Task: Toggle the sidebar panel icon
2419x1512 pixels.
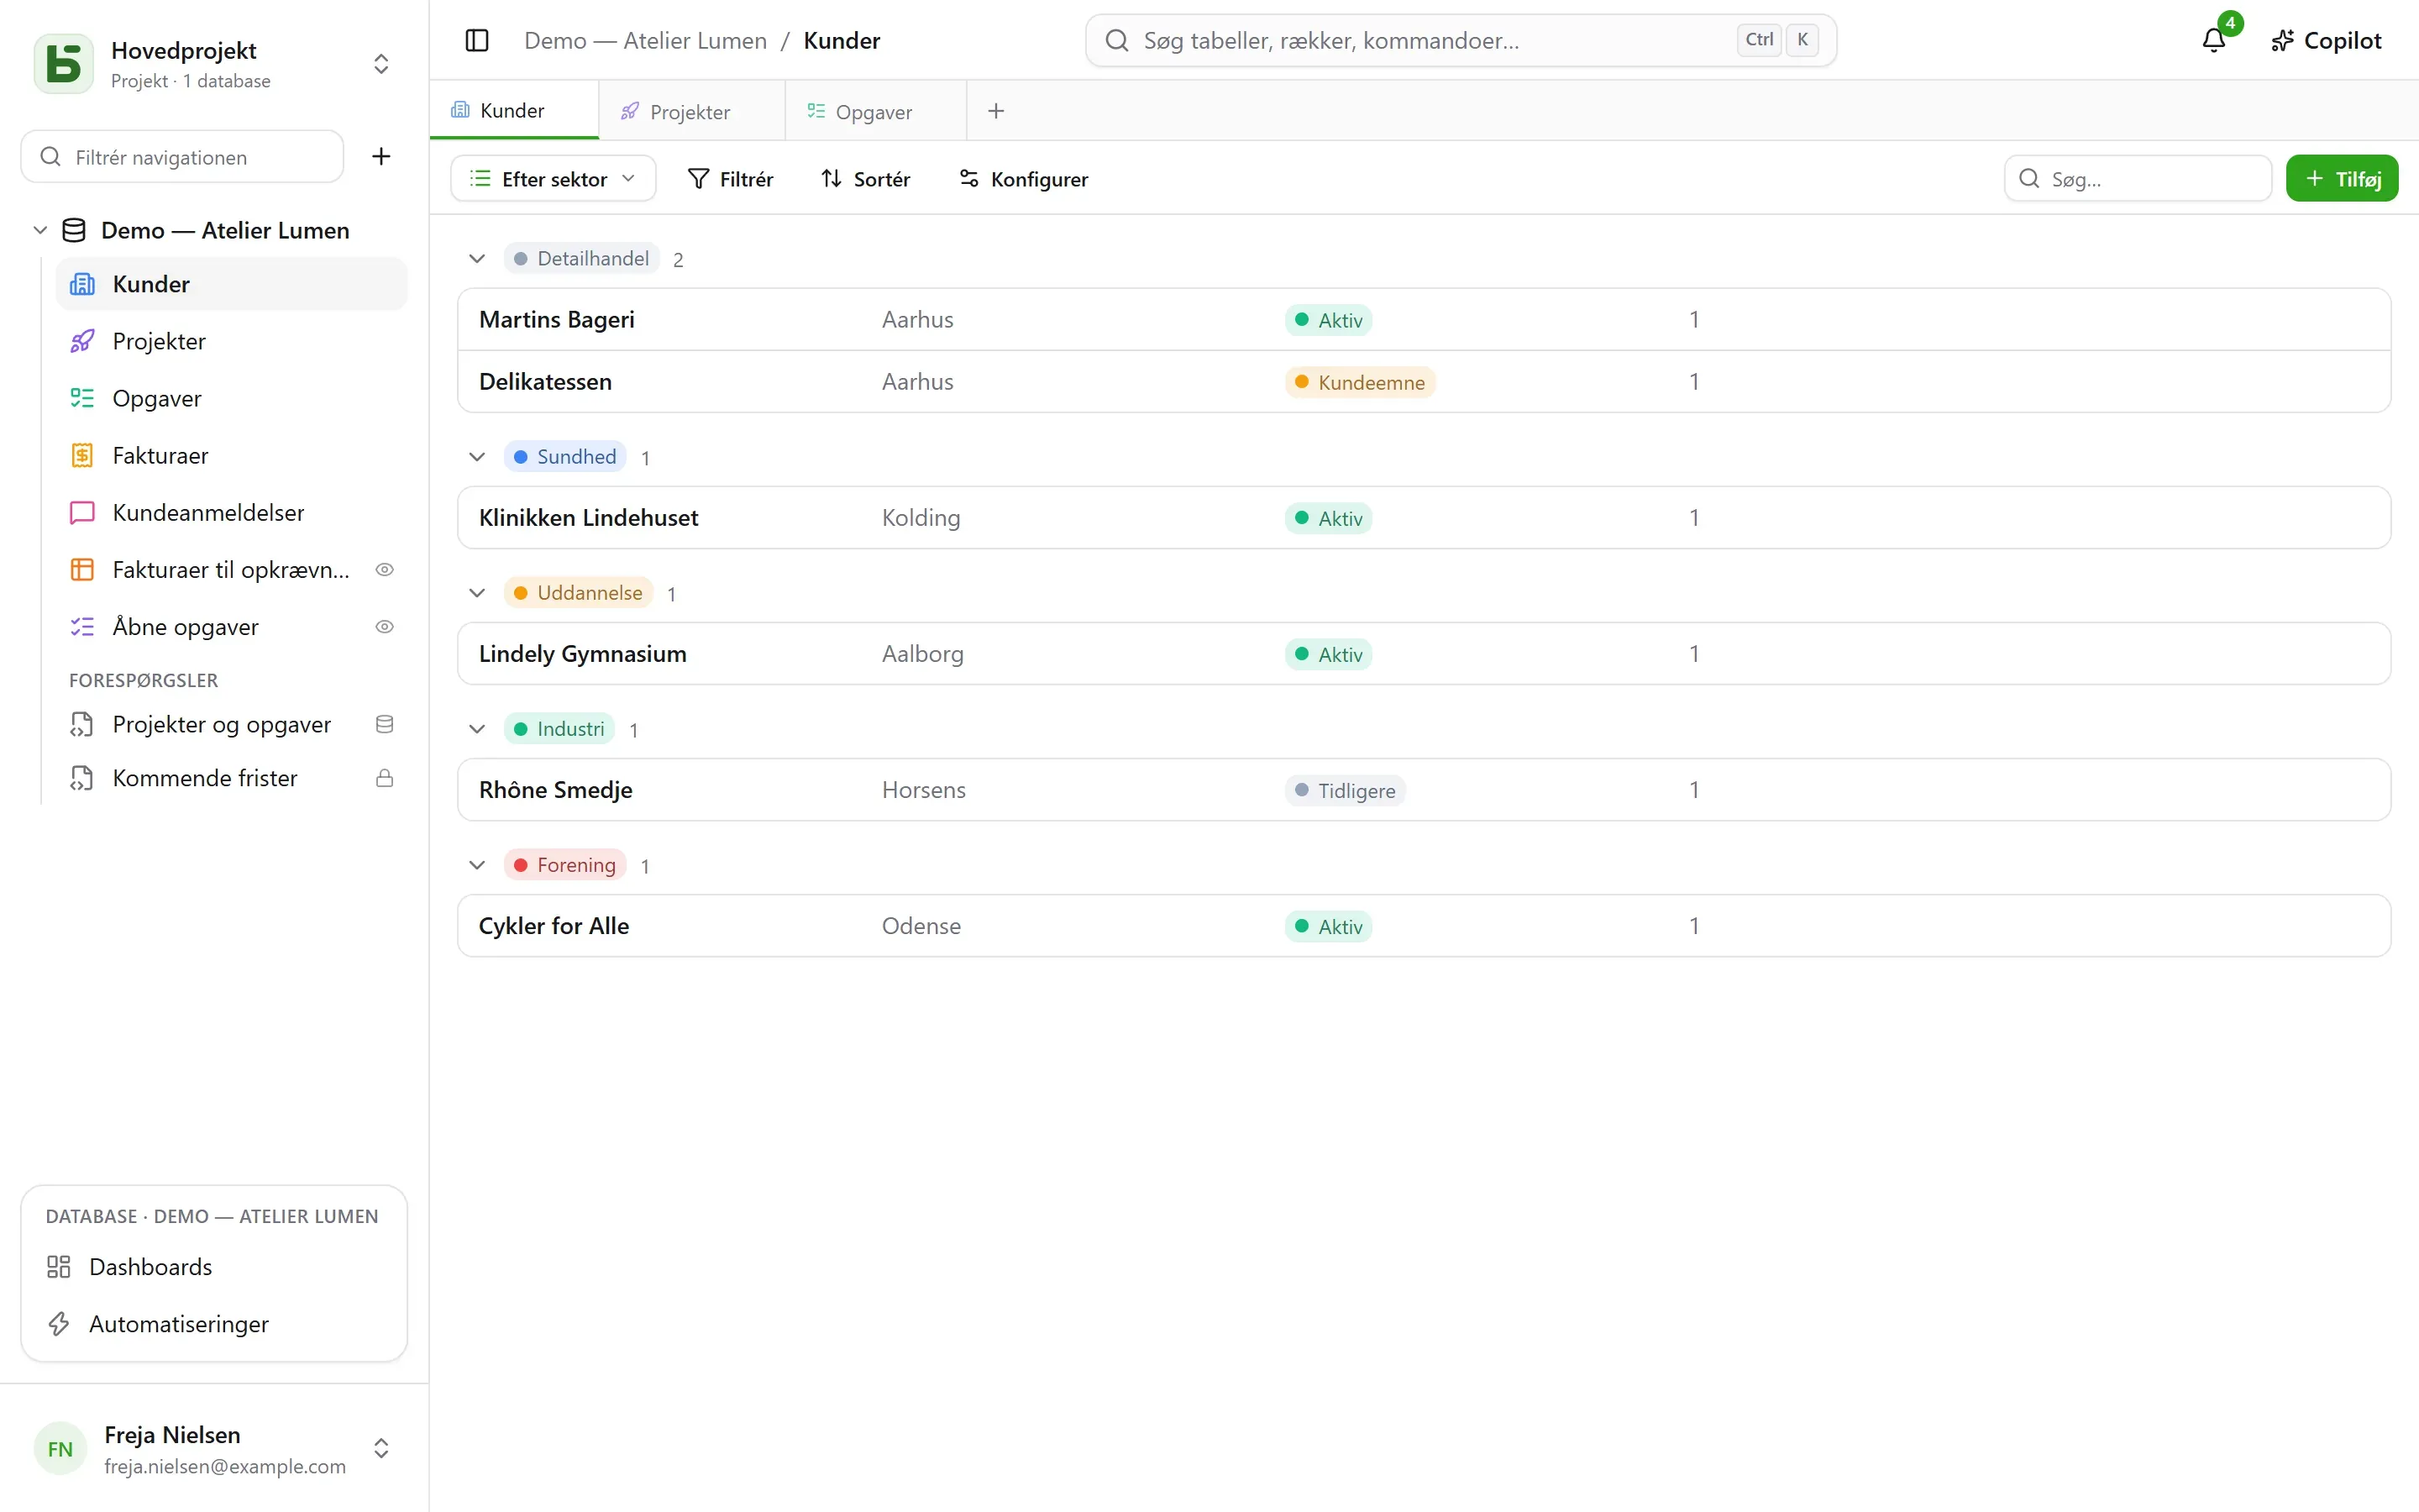Action: (477, 40)
